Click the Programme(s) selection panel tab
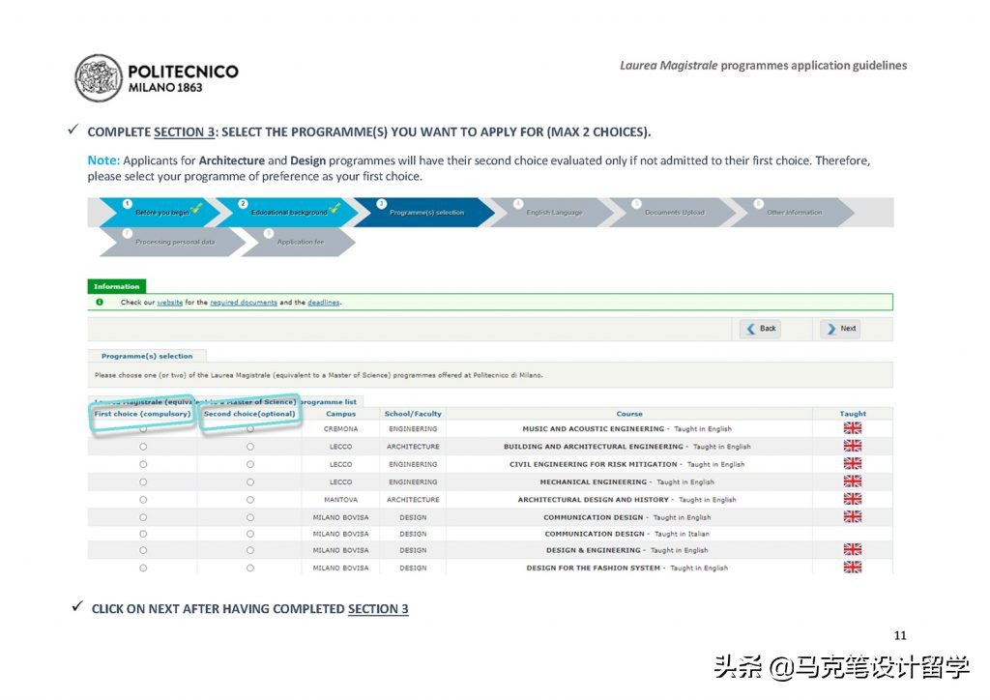Screen dimensions: 990x700 click(x=147, y=356)
